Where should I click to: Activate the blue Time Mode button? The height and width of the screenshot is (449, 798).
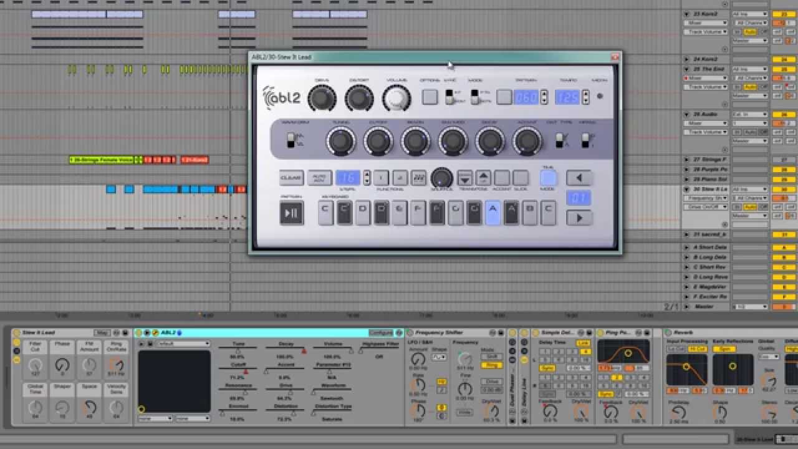[548, 178]
